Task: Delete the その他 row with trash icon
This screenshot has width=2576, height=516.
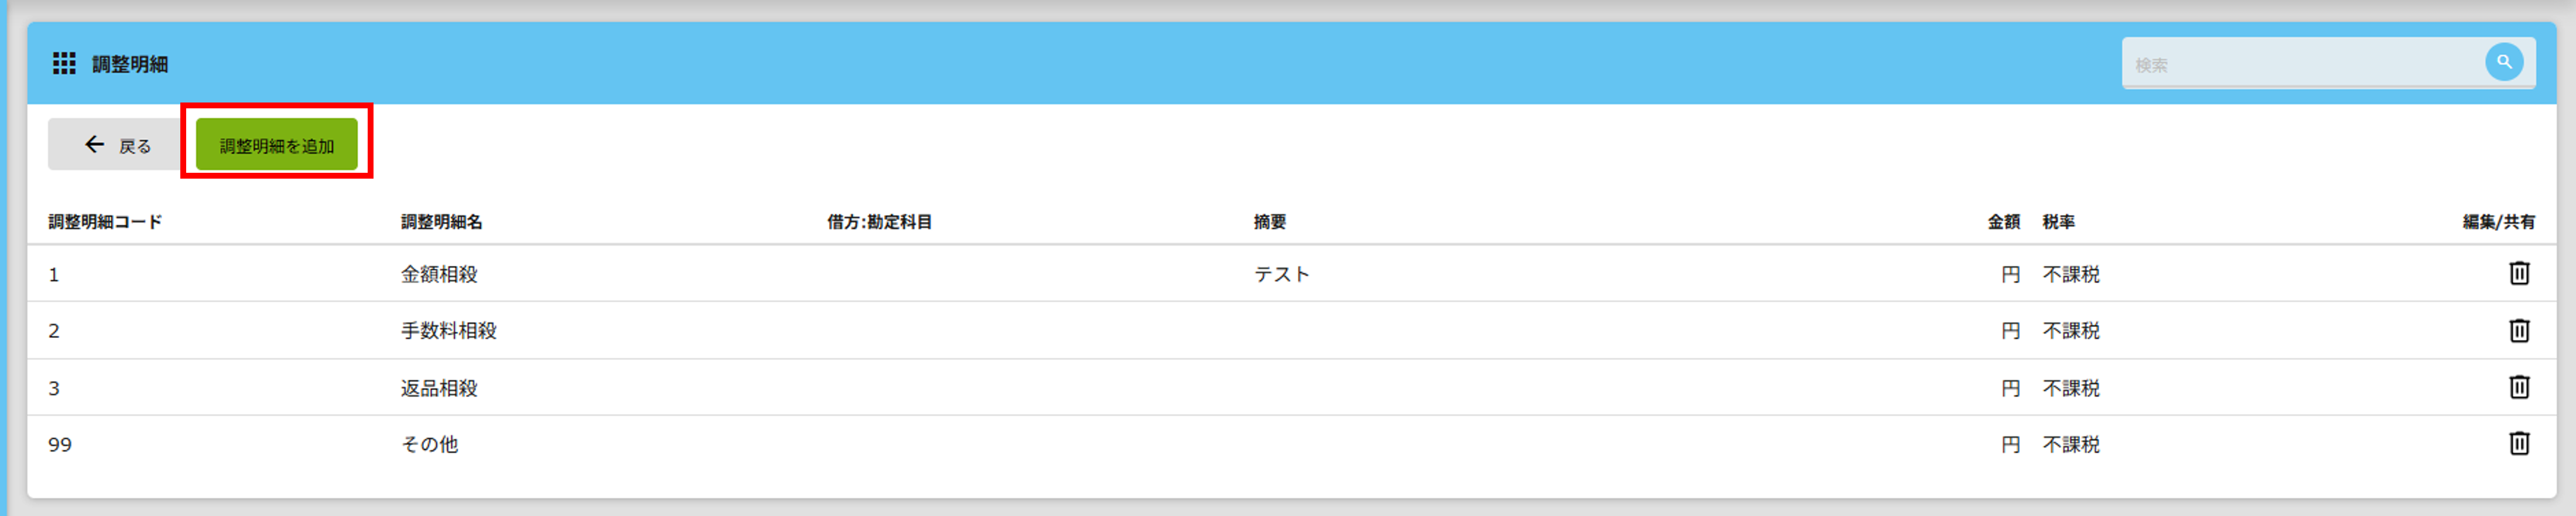Action: (2518, 443)
